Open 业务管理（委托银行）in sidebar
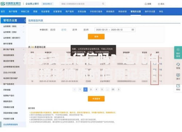 (12, 38)
